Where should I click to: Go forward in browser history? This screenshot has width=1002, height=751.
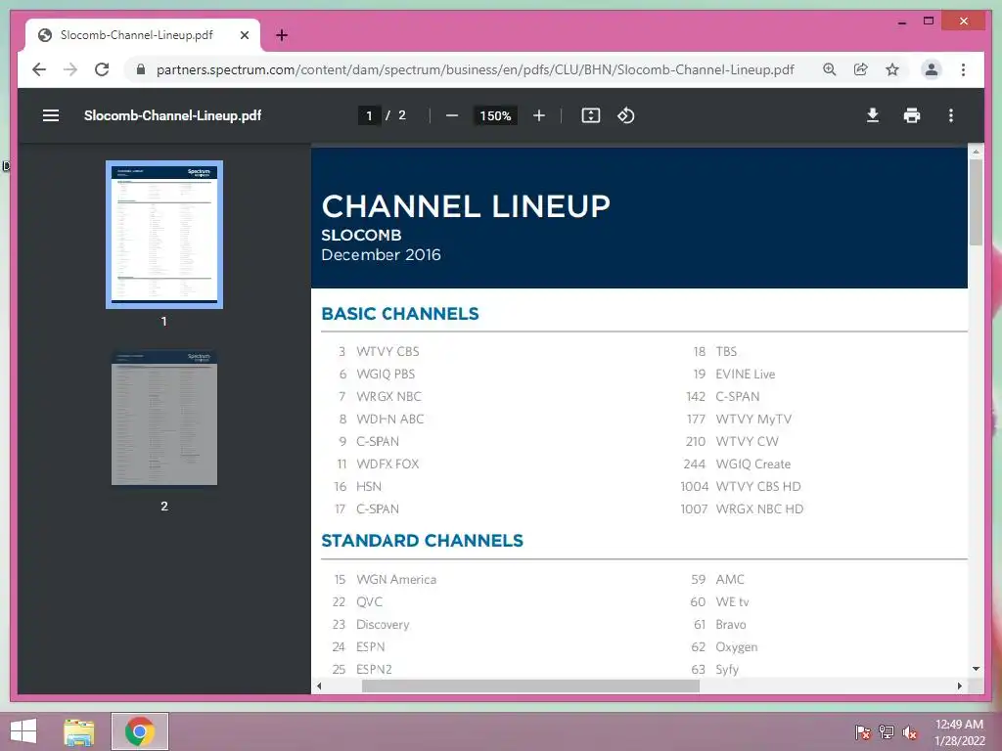pyautogui.click(x=70, y=69)
